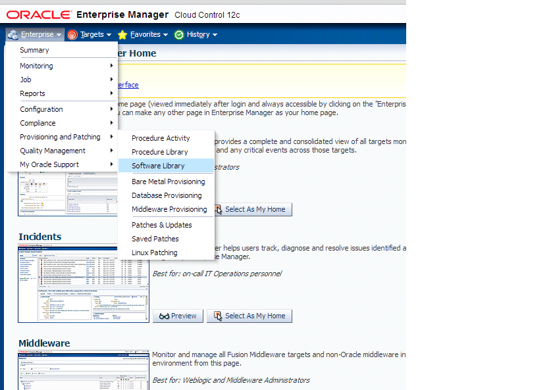553x390 pixels.
Task: Click Preview button under Incidents
Action: [x=178, y=316]
